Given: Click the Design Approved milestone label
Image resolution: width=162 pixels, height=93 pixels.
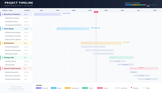Looking at the screenshot, I should click(x=95, y=28).
